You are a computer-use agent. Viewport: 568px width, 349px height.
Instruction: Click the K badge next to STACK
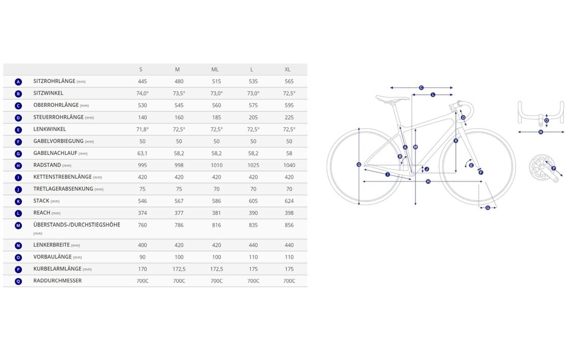click(x=18, y=202)
